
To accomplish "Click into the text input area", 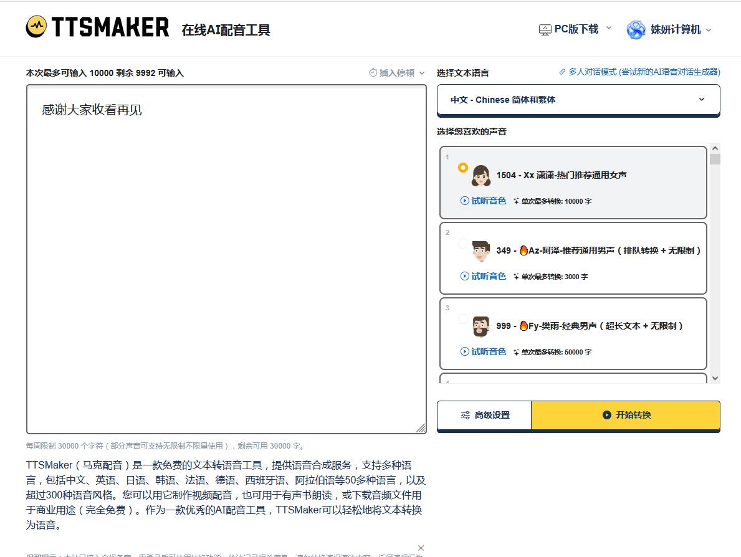I will 226,262.
